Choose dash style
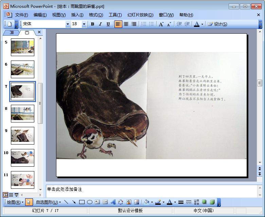The height and width of the screenshot is (217, 265). (189, 202)
